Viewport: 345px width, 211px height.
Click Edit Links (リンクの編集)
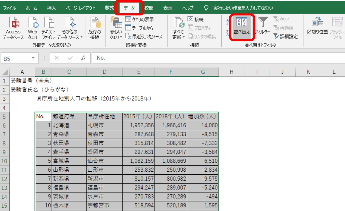202,37
